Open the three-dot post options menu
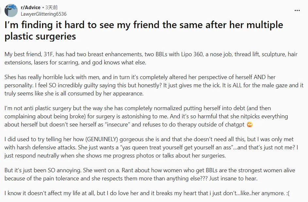The width and height of the screenshot is (308, 202). point(297,10)
